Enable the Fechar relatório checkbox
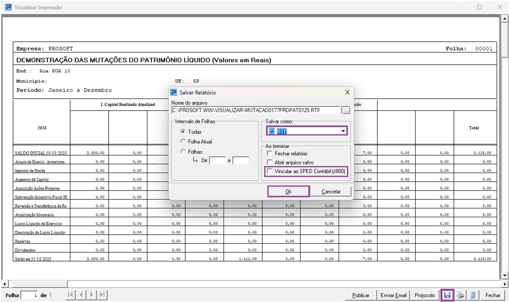 click(x=270, y=153)
